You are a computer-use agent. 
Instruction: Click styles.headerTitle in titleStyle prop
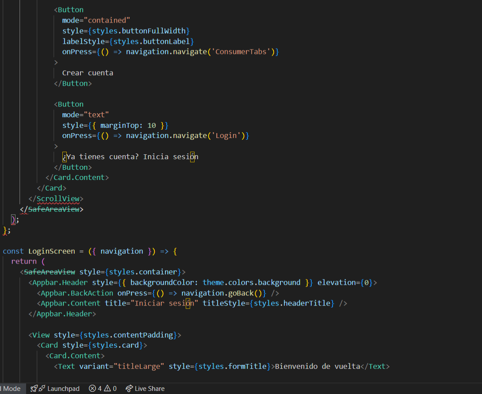[292, 303]
